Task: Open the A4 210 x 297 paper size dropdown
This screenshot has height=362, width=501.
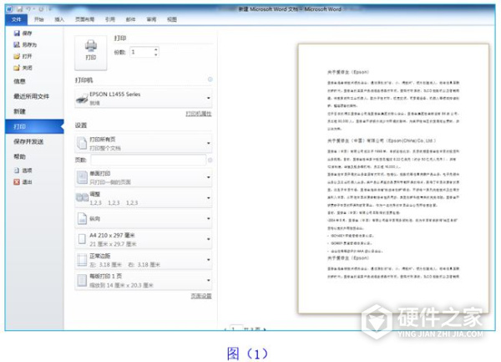Action: (x=144, y=239)
